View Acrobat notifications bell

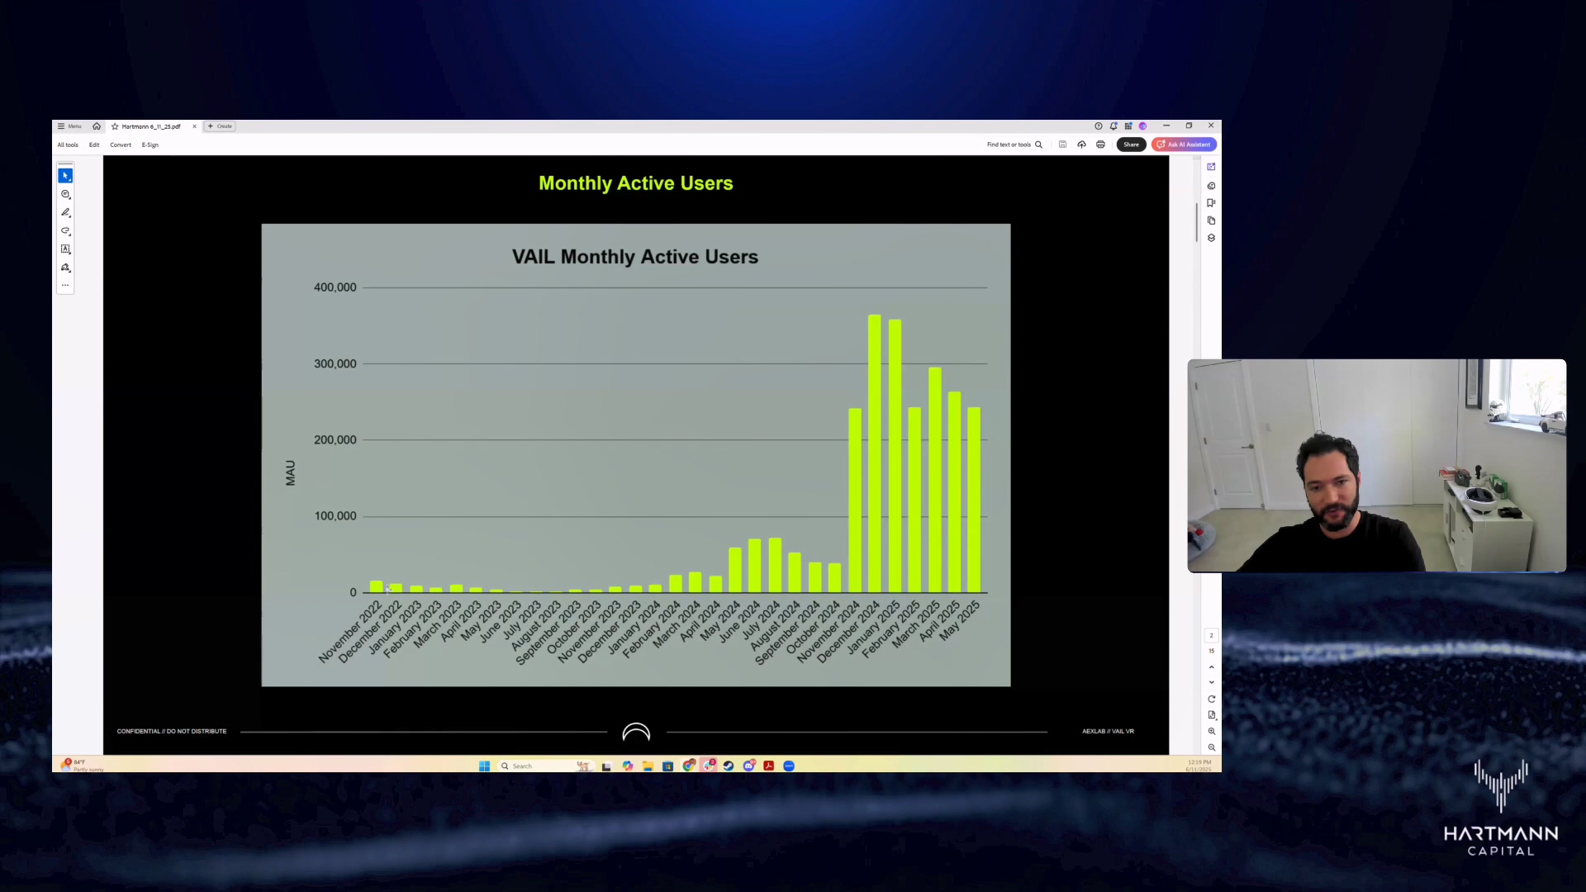coord(1113,126)
